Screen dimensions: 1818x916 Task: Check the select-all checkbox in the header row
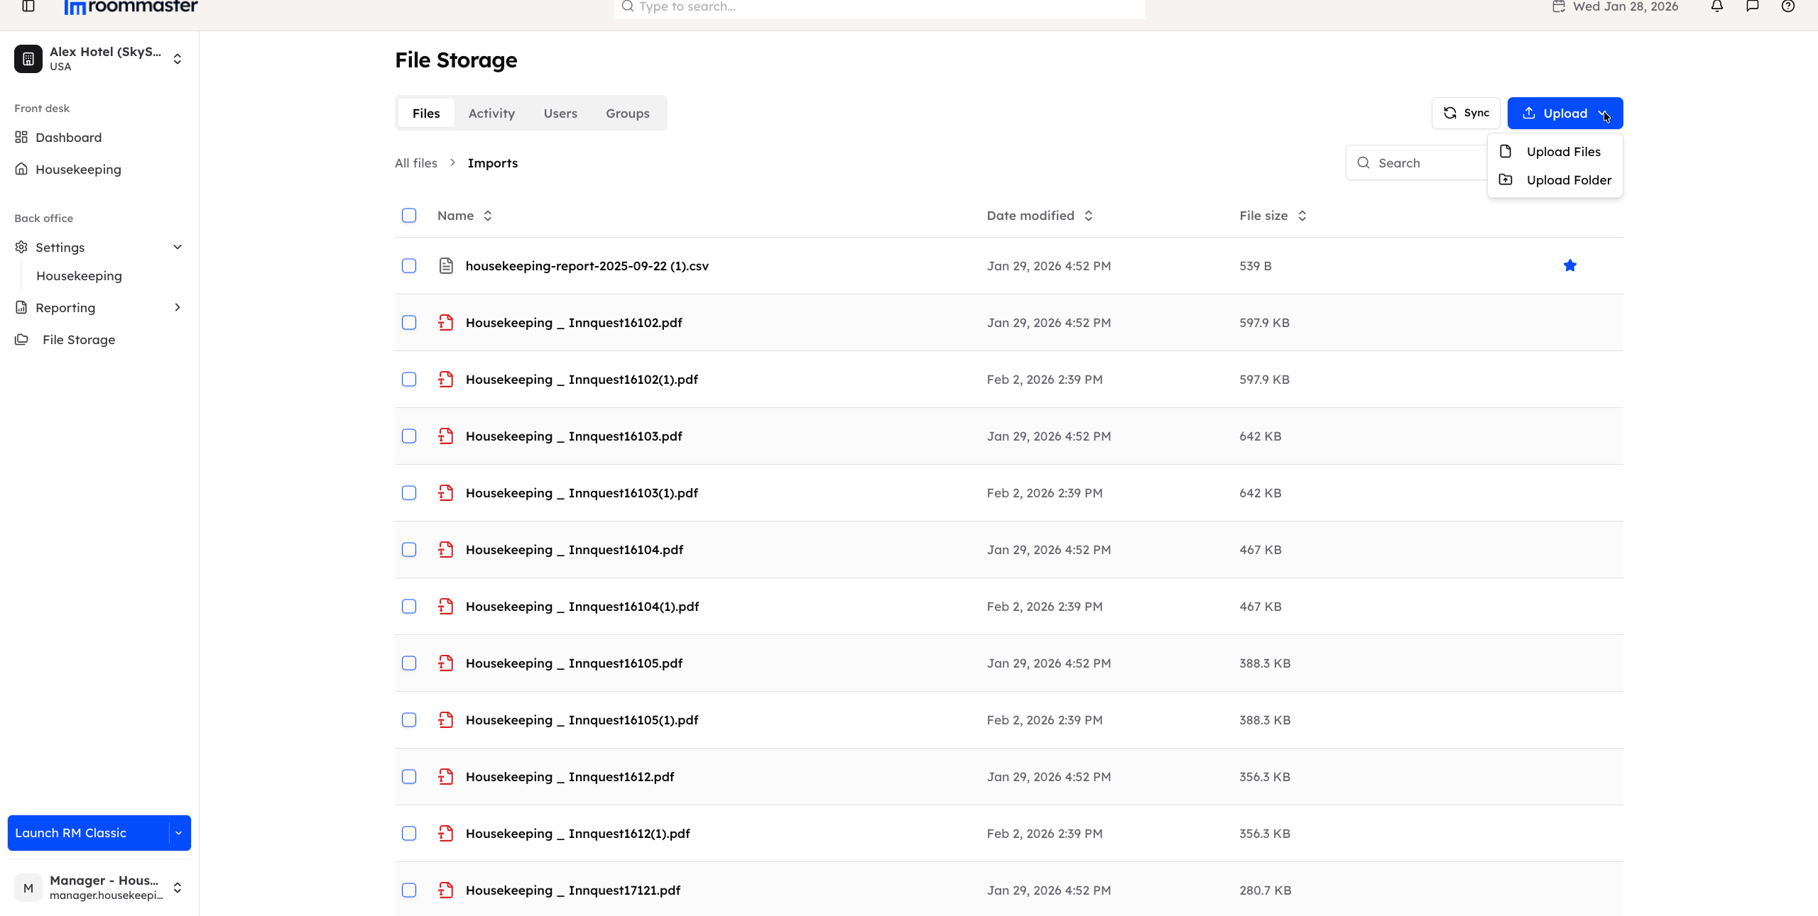click(409, 215)
